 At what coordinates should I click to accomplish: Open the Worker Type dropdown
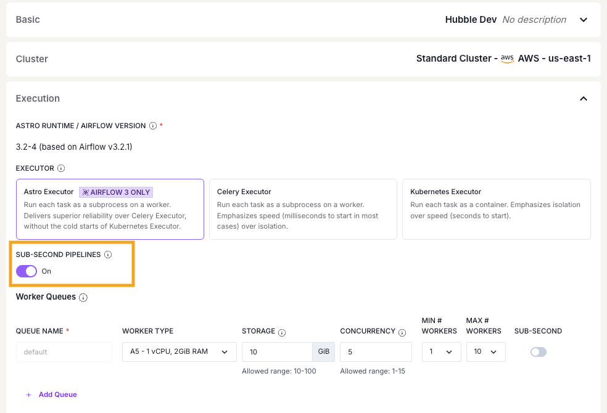click(x=180, y=352)
